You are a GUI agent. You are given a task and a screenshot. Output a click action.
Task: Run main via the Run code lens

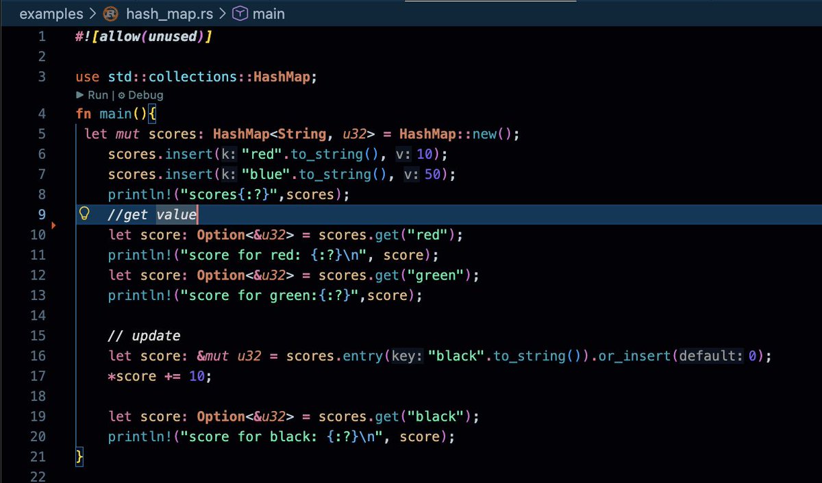(98, 95)
